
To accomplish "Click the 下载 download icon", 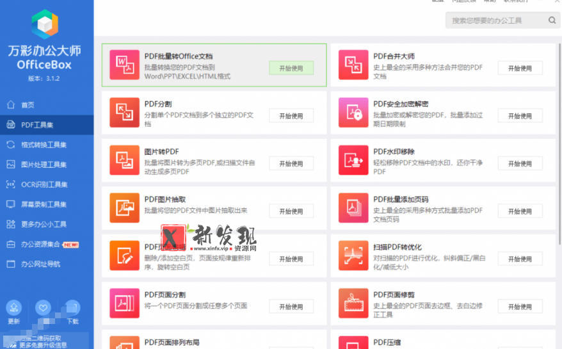I will [72, 308].
